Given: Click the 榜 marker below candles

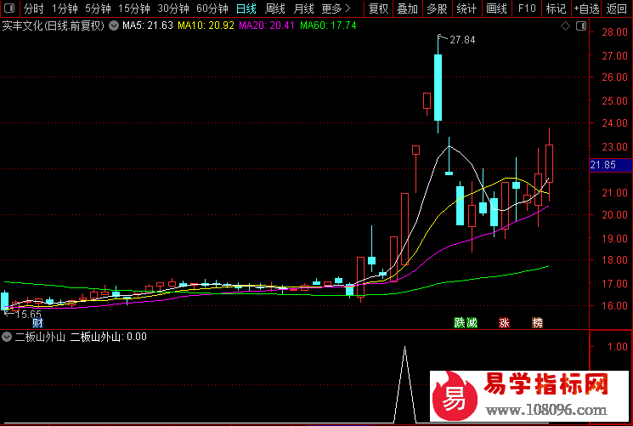Looking at the screenshot, I should pos(537,322).
